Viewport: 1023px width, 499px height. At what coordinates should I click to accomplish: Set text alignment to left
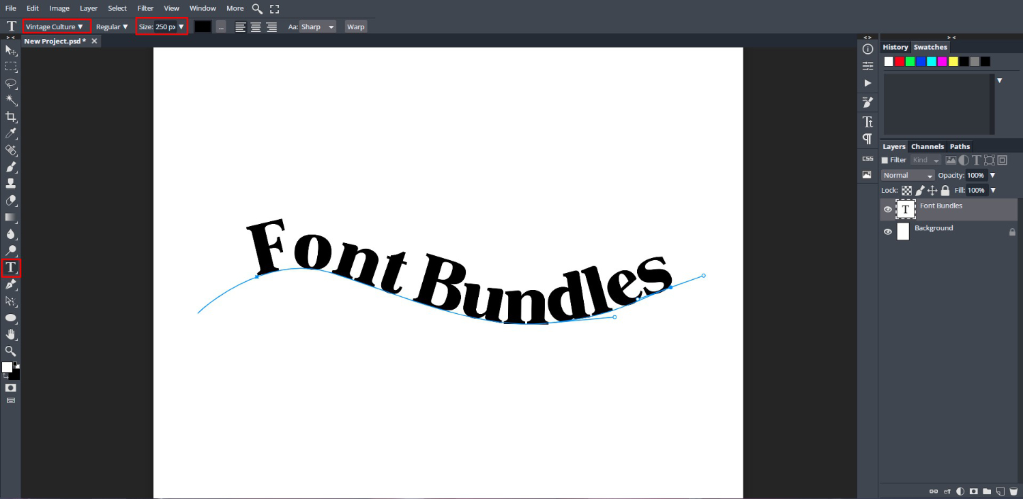click(241, 27)
